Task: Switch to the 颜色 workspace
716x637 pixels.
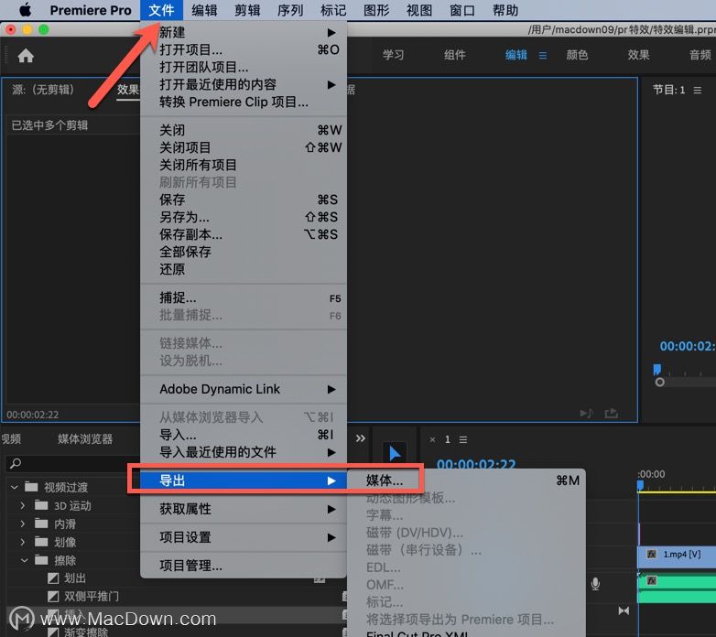Action: pos(577,55)
